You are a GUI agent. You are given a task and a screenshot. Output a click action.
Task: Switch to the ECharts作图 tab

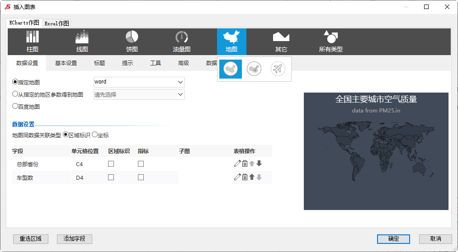(x=24, y=23)
